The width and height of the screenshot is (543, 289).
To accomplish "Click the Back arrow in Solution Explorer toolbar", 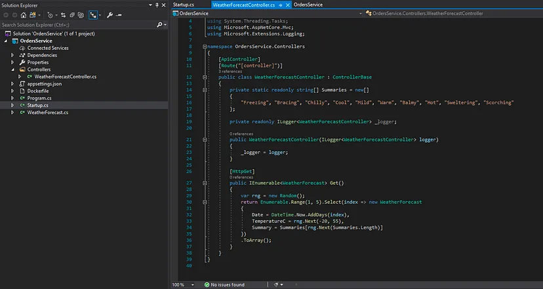I will click(6, 15).
